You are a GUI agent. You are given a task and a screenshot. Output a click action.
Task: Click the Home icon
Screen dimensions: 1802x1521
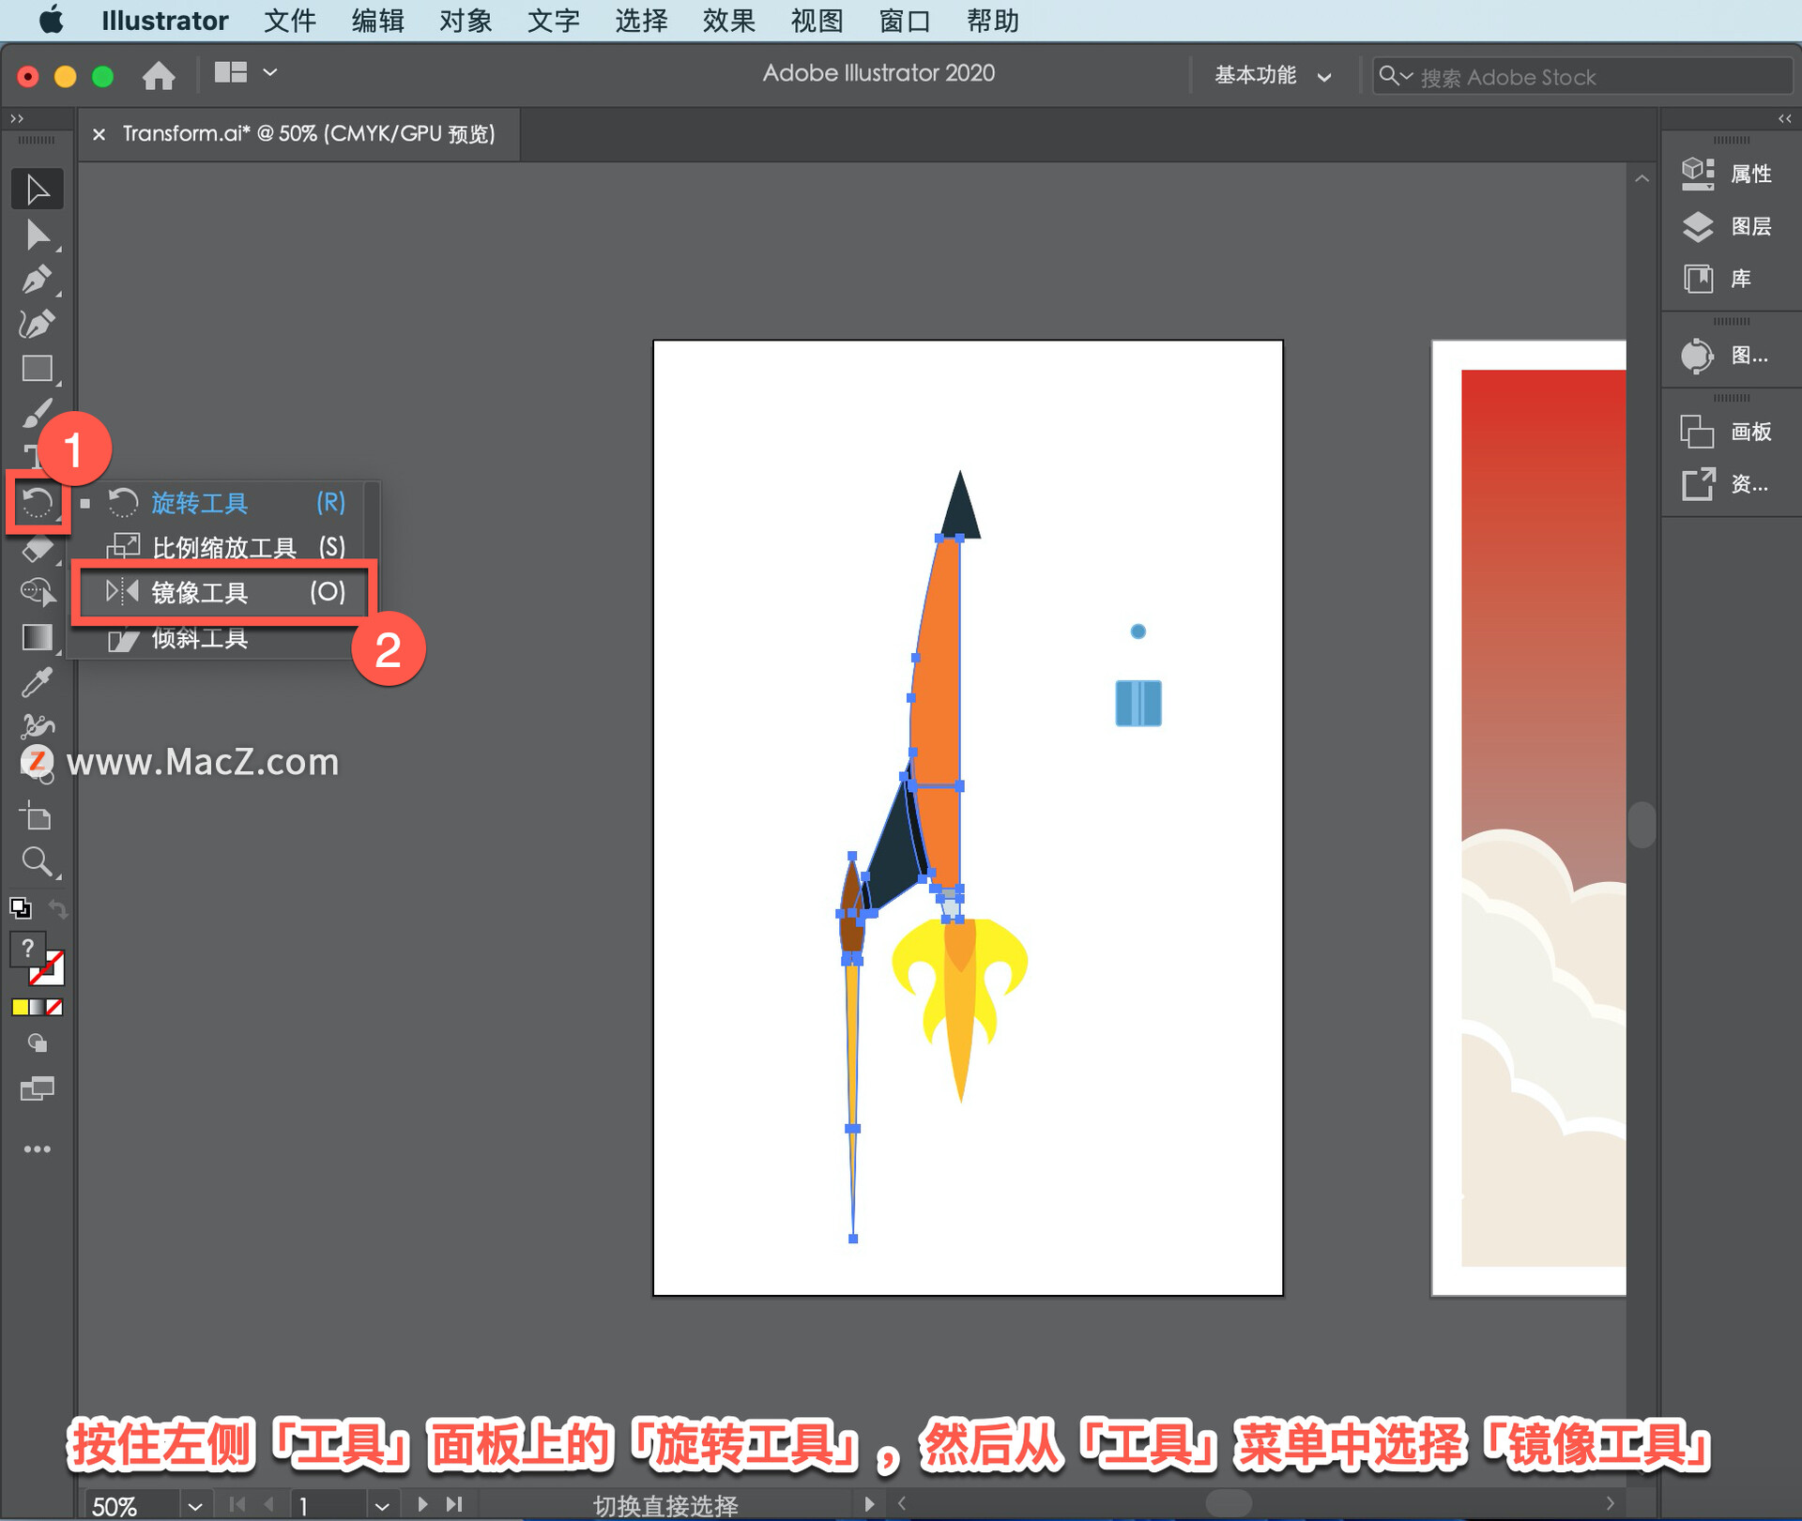coord(159,75)
